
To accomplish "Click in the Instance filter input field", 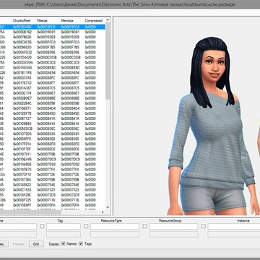I will pos(234,226).
